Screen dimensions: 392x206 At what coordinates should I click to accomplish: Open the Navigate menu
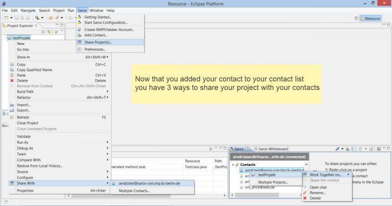(28, 10)
